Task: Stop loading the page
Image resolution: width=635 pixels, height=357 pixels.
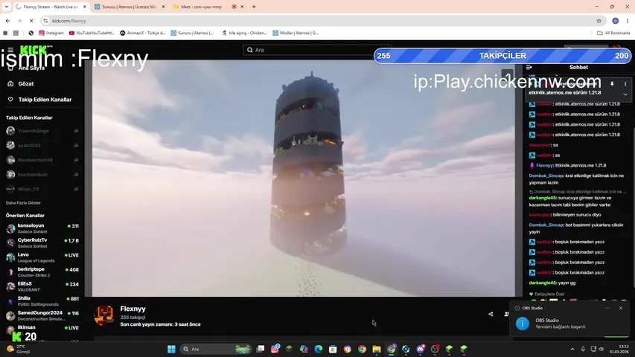Action: [x=31, y=21]
